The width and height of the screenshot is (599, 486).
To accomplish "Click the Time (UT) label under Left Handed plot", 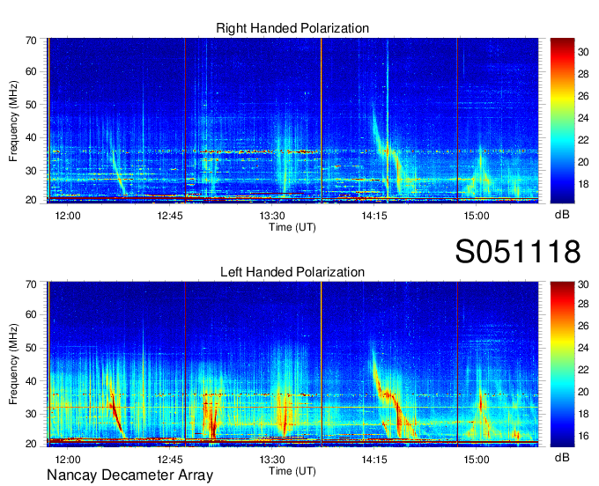I will (292, 471).
